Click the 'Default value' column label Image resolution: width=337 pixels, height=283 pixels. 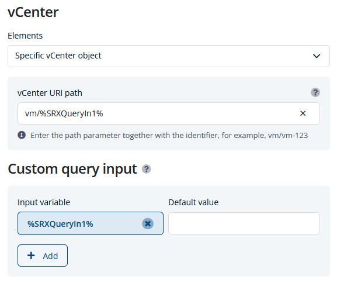[193, 202]
